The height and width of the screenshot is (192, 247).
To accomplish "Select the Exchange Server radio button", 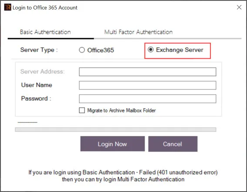I will point(151,50).
